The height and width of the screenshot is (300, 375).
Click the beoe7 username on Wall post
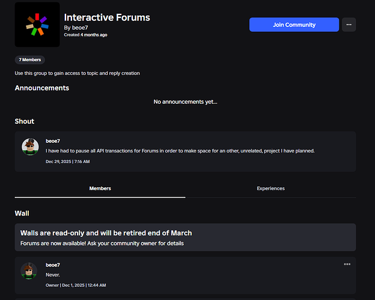pyautogui.click(x=53, y=265)
